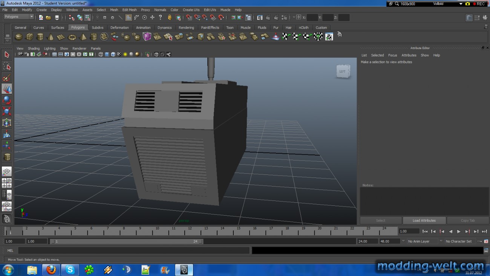Open the Attribute Editor Focus menu
The image size is (490, 276).
click(x=392, y=55)
